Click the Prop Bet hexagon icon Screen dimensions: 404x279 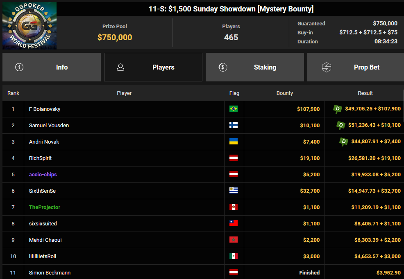[327, 67]
